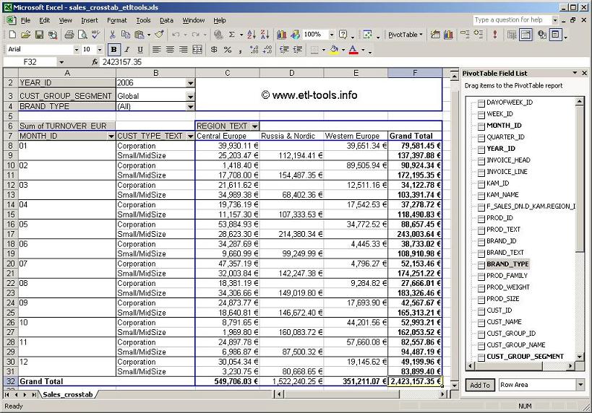Open the font name Arial dropdown
Image resolution: width=592 pixels, height=413 pixels.
[77, 49]
